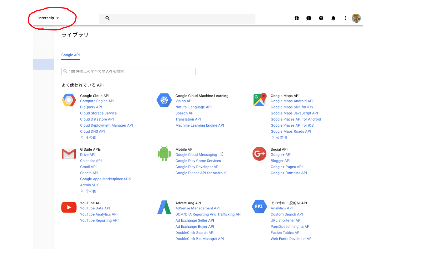This screenshot has width=433, height=256.
Task: Open Compute Engine API link
Action: pos(97,101)
